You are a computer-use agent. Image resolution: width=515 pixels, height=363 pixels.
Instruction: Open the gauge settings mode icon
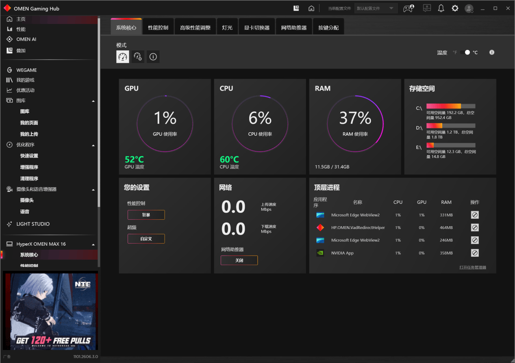(x=138, y=57)
